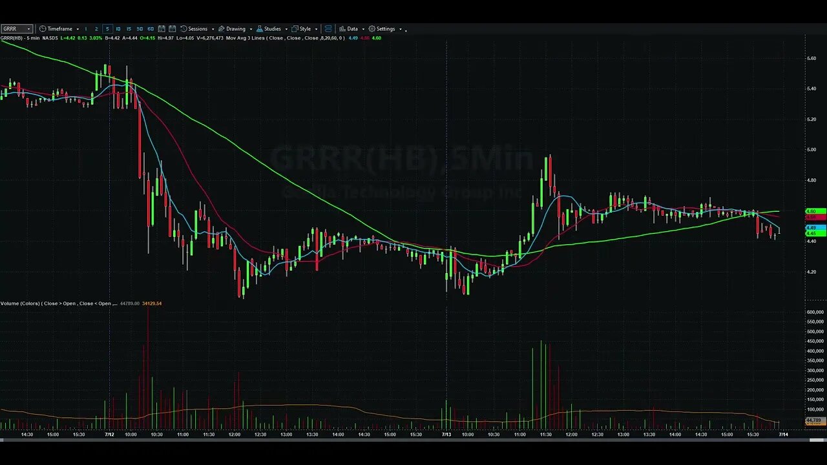Image resolution: width=827 pixels, height=465 pixels.
Task: Click the Data bar-chart icon
Action: coord(342,28)
